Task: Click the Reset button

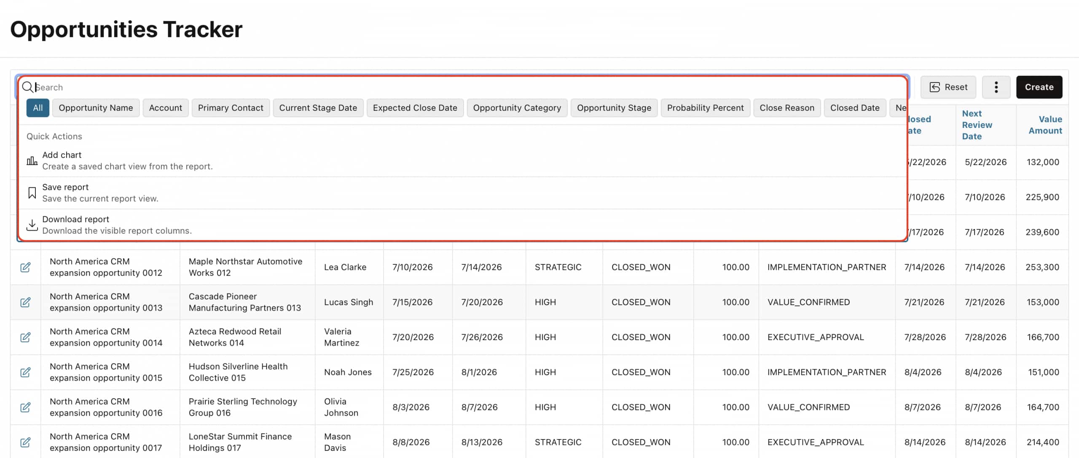Action: tap(948, 87)
